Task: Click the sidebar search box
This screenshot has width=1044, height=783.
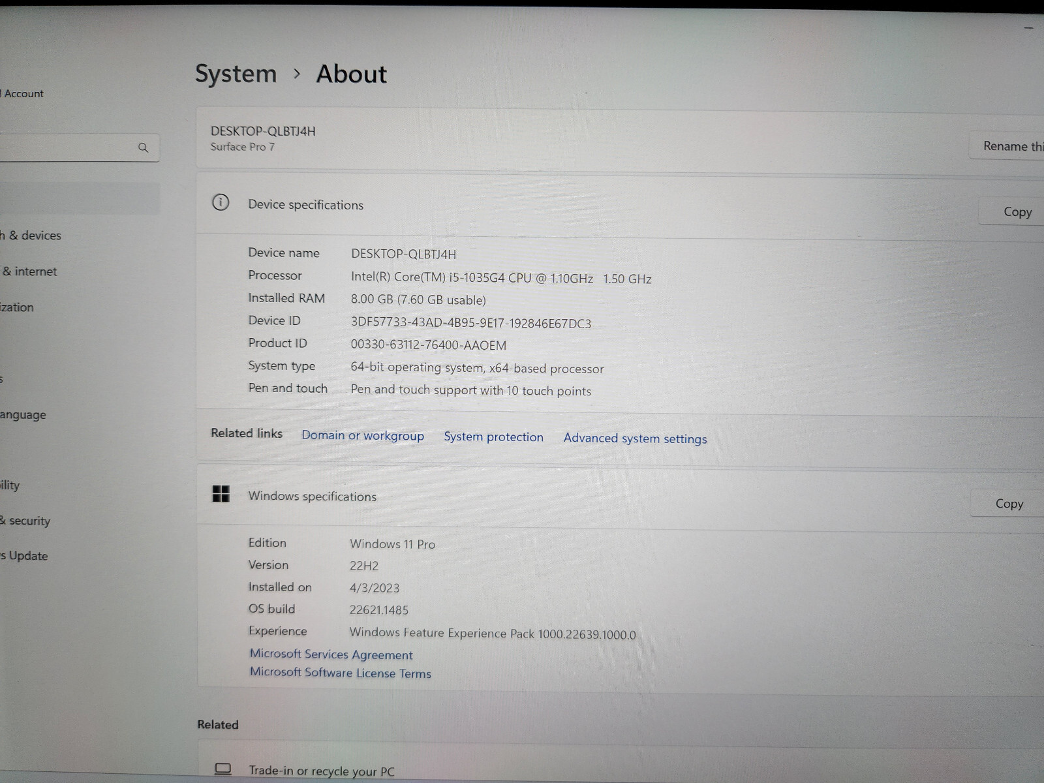Action: tap(78, 147)
